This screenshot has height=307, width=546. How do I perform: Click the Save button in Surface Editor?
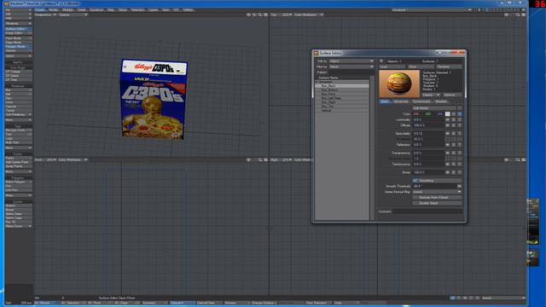pyautogui.click(x=421, y=67)
